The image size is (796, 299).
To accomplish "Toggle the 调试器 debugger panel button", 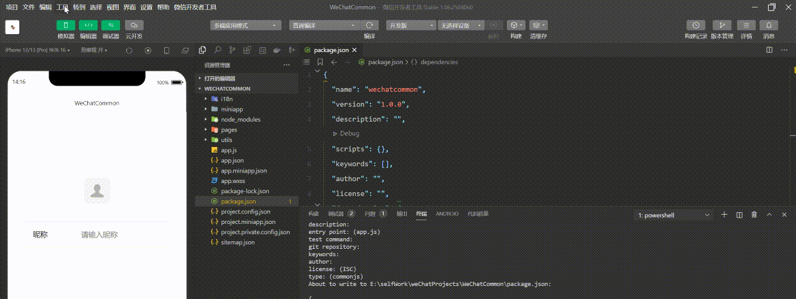I will pos(111,25).
